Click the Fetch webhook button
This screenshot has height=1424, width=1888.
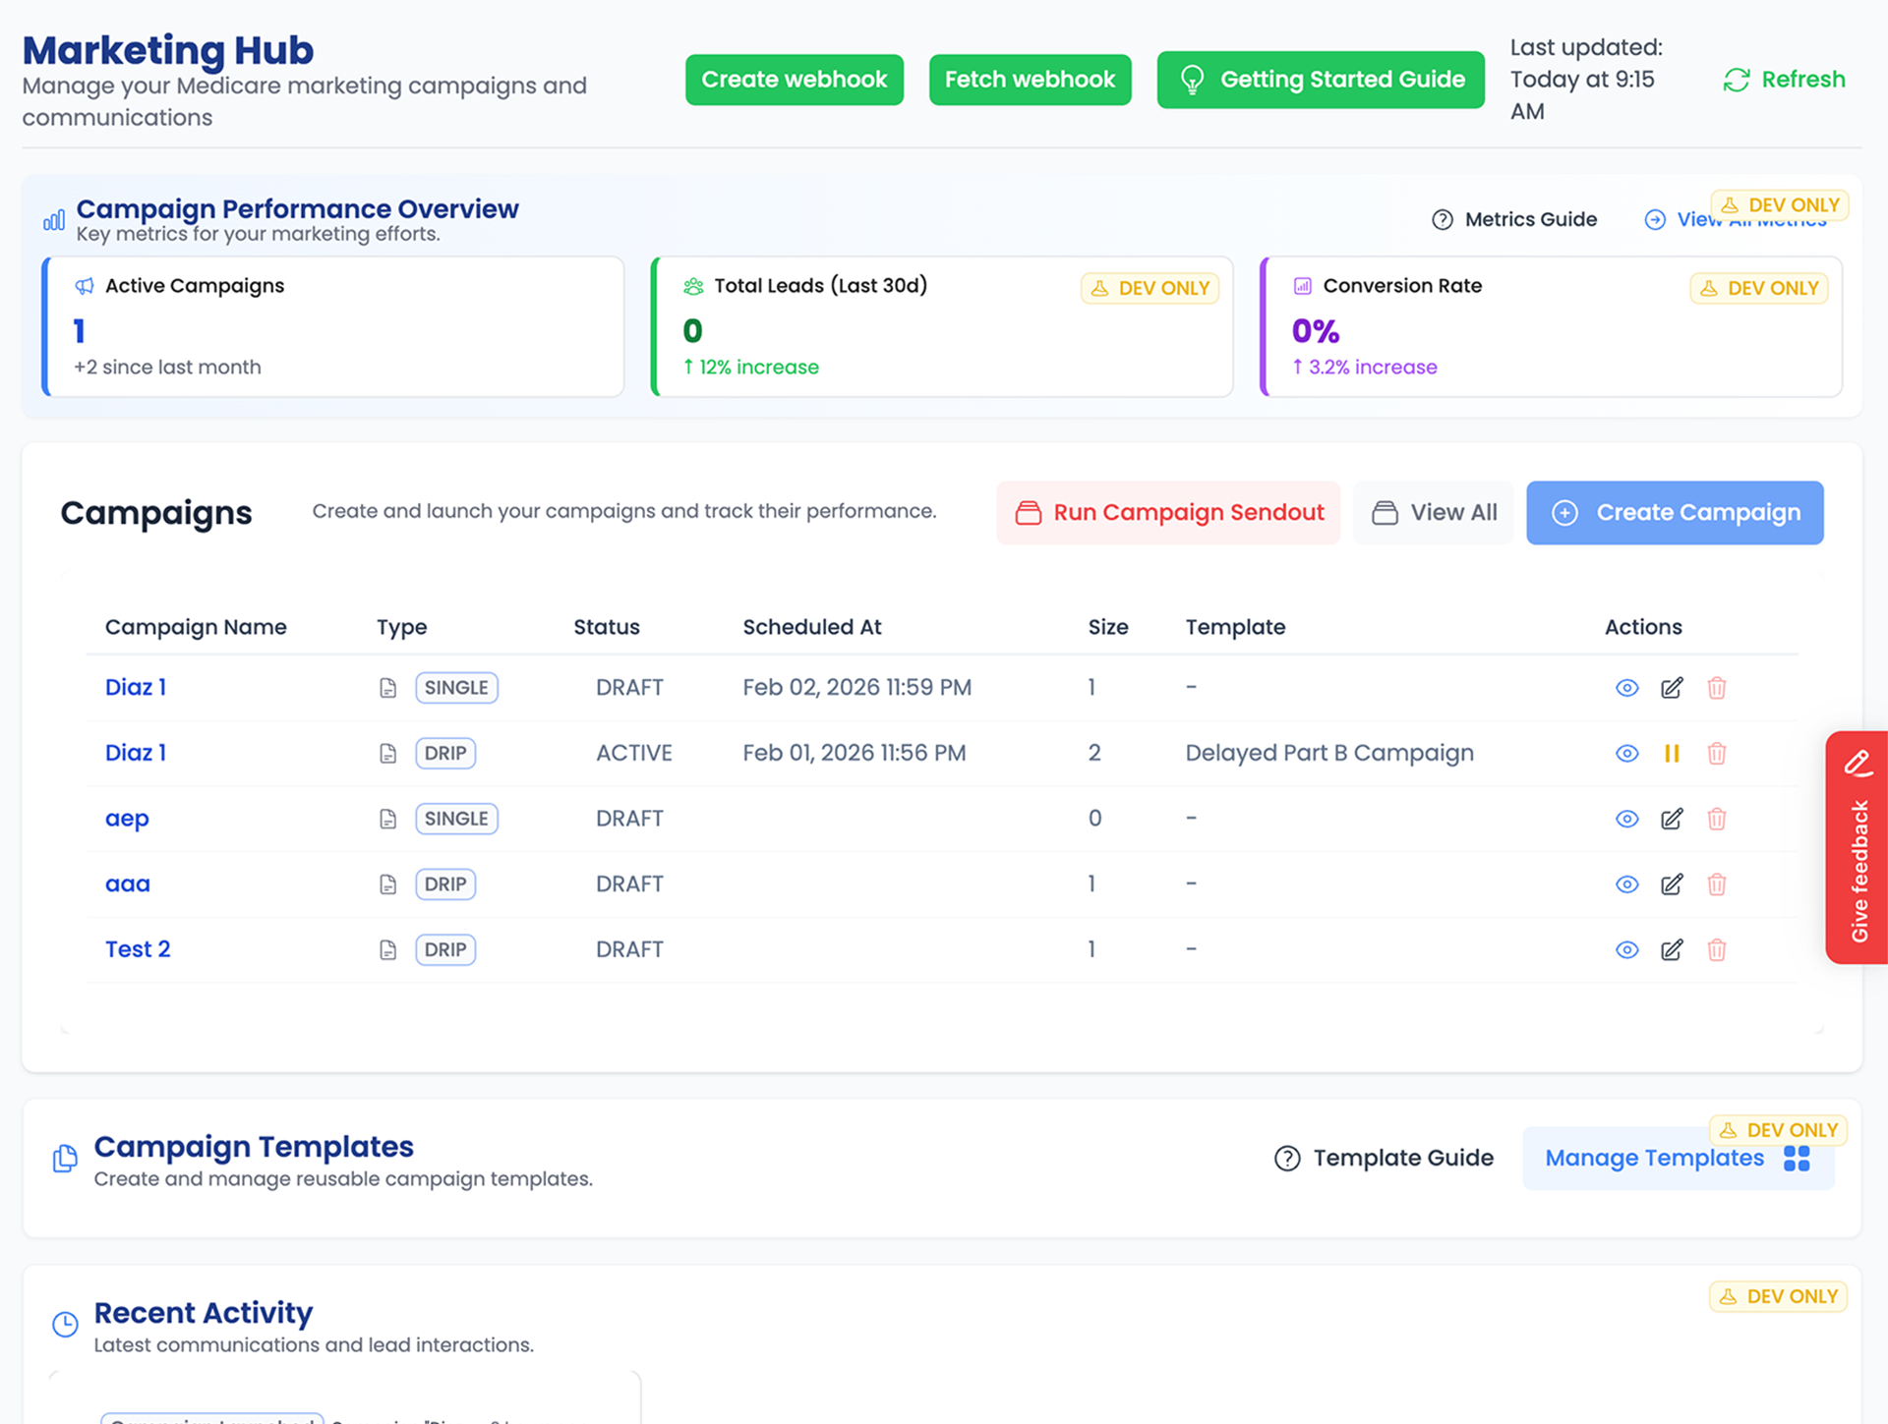(x=1030, y=80)
